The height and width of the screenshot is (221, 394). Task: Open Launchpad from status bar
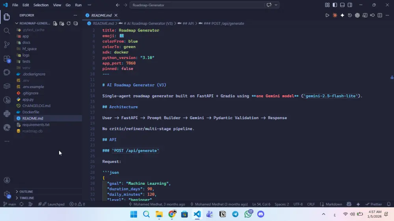tap(51, 204)
